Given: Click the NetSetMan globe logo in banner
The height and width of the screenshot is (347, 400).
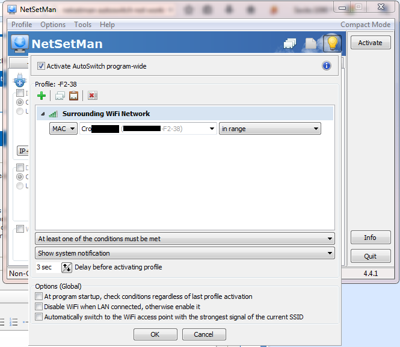Looking at the screenshot, I should pos(20,43).
